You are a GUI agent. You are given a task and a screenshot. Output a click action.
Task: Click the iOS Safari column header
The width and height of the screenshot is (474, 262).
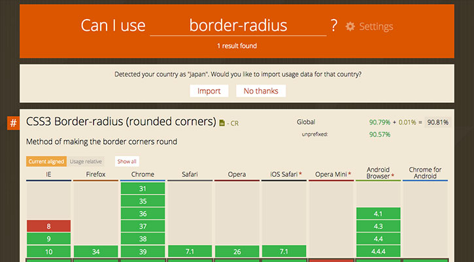tap(284, 174)
